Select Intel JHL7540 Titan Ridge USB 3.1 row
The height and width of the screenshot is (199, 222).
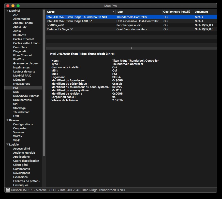click(131, 21)
